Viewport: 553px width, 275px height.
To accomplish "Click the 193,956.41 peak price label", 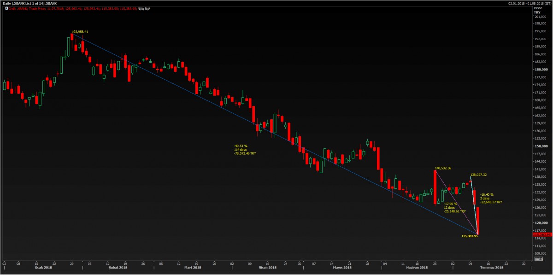I will point(80,32).
